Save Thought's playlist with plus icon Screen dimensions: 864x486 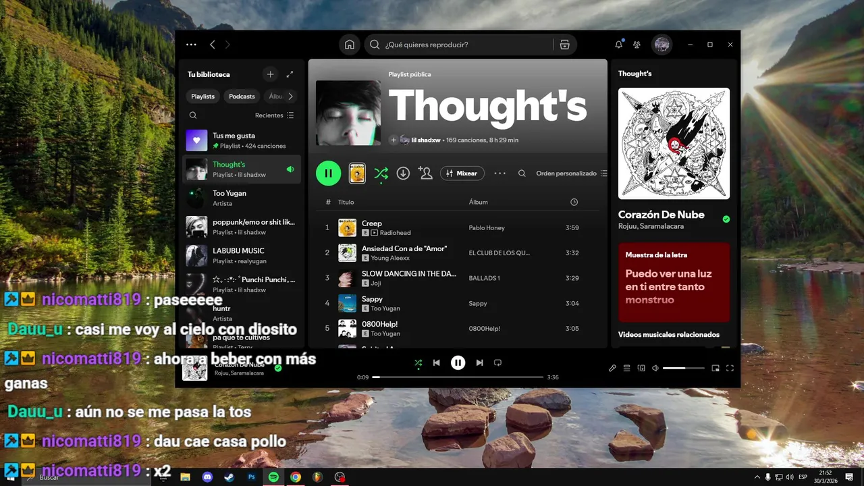[x=394, y=140]
